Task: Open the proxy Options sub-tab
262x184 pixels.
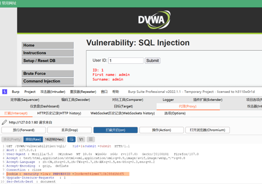Action: point(175,113)
